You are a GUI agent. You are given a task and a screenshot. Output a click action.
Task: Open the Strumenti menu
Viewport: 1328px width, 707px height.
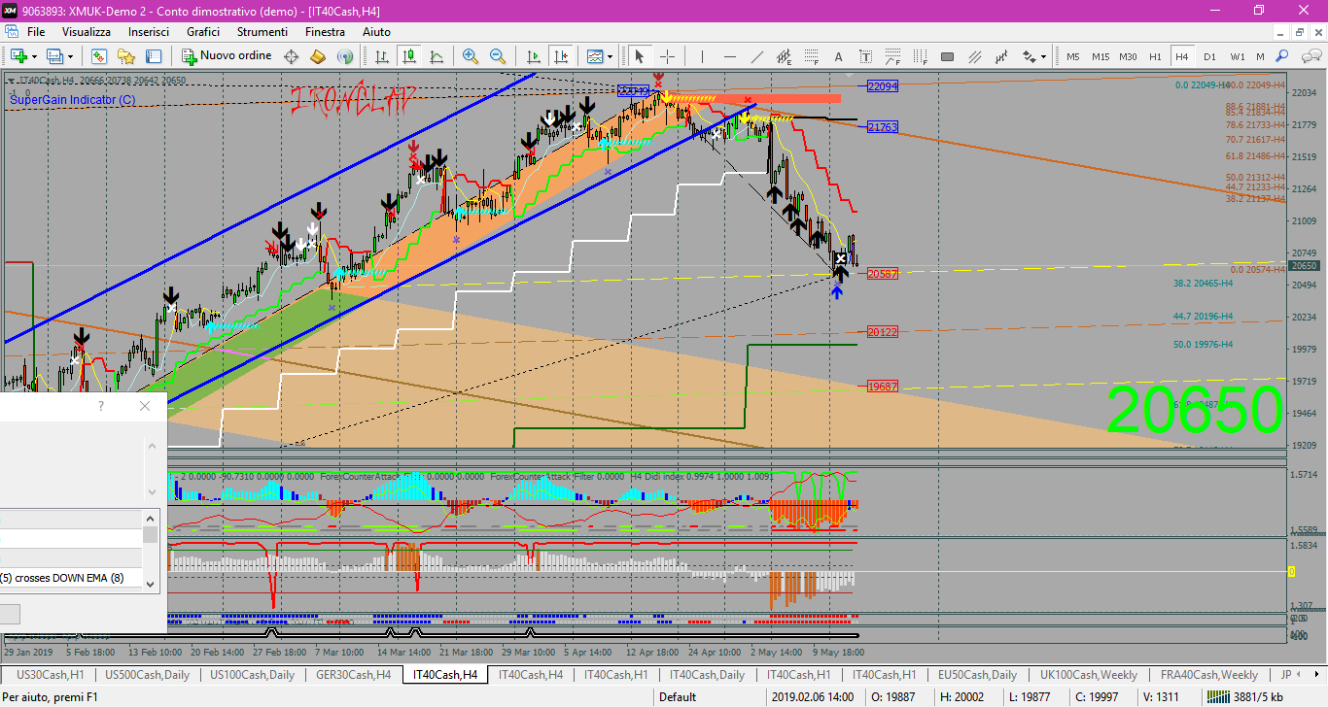tap(262, 32)
